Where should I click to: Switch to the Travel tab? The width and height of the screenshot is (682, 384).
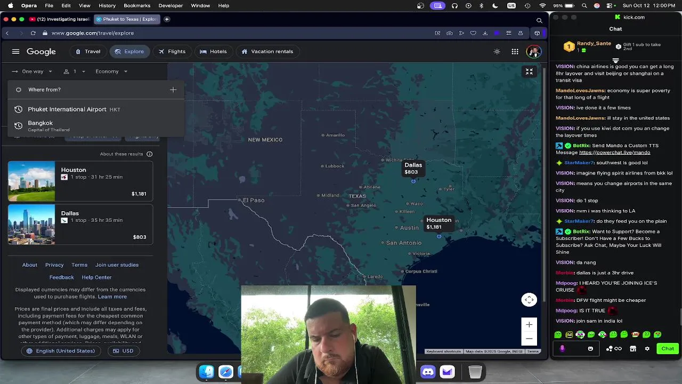point(88,52)
